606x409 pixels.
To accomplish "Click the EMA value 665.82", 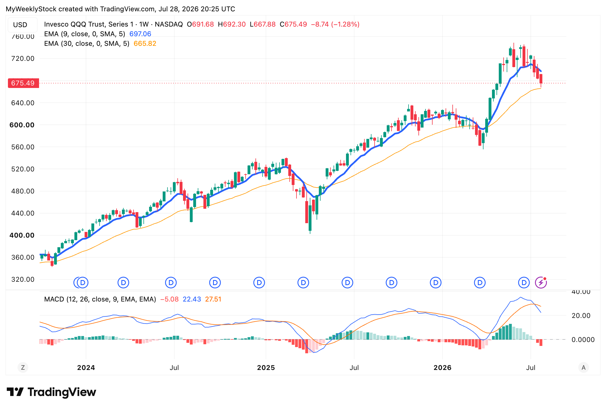I will 145,44.
